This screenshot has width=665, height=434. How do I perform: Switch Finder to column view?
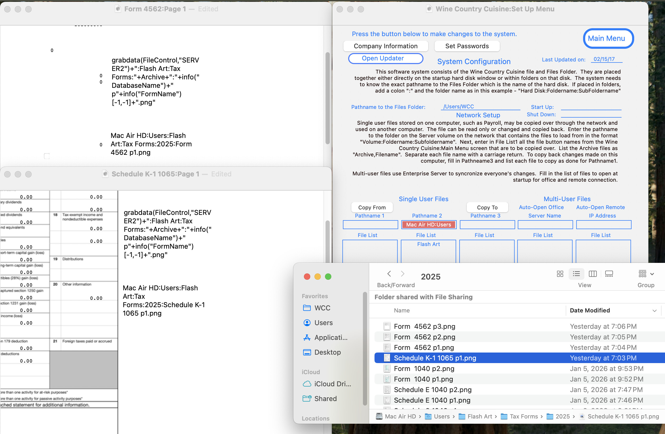(592, 274)
